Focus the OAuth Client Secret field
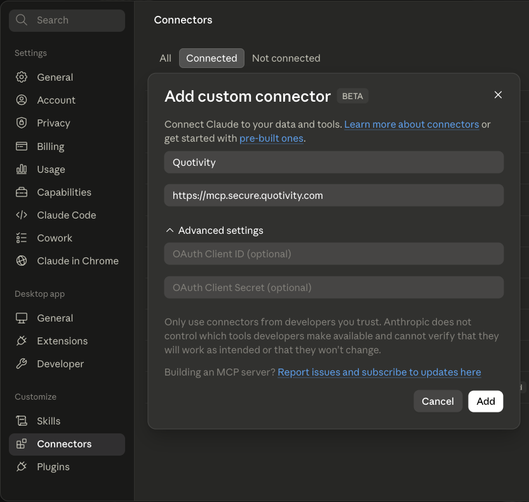Viewport: 529px width, 502px height. click(333, 287)
